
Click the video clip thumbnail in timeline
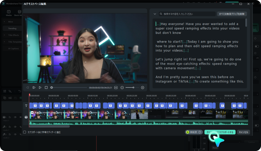tap(139, 114)
